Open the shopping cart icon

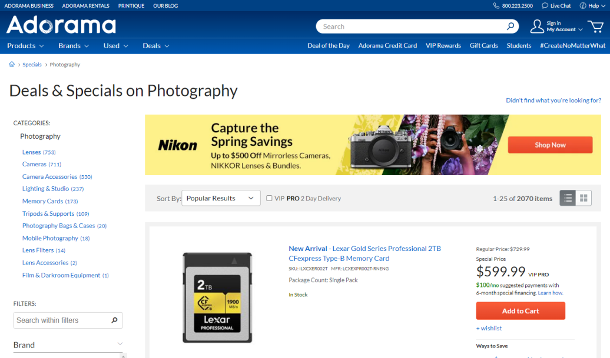[595, 26]
